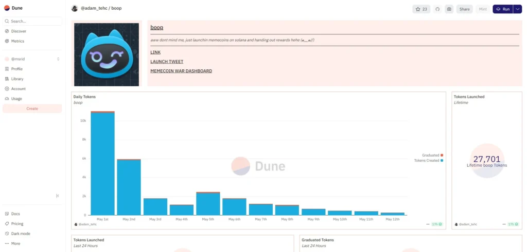Click the May 12th axis label
The width and height of the screenshot is (527, 252).
393,219
